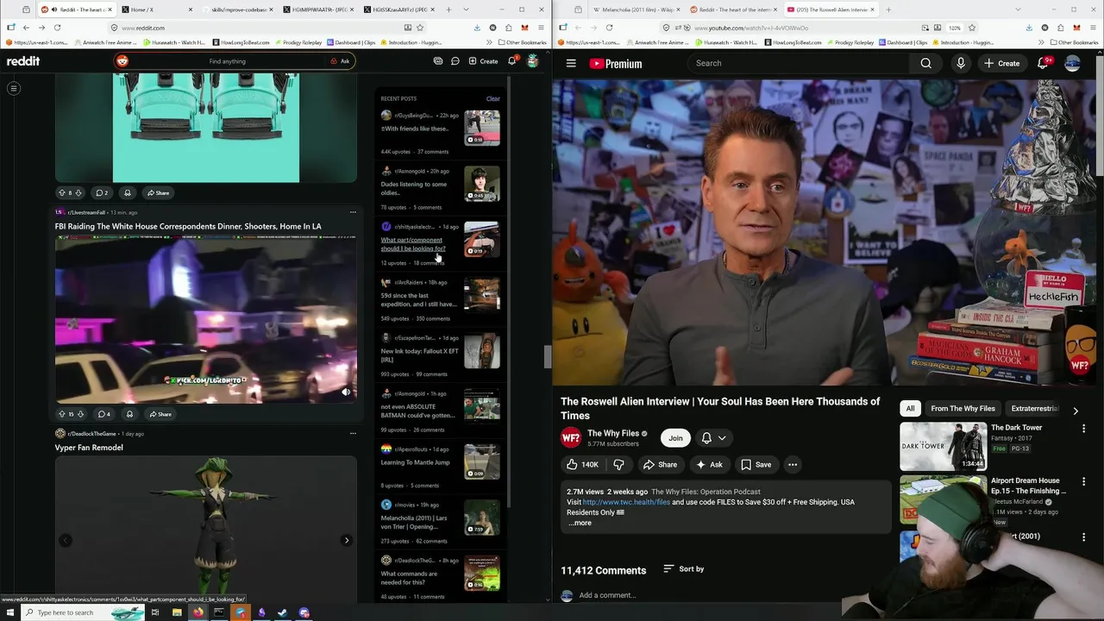Open File Explorer from taskbar
1104x621 pixels.
[x=177, y=612]
